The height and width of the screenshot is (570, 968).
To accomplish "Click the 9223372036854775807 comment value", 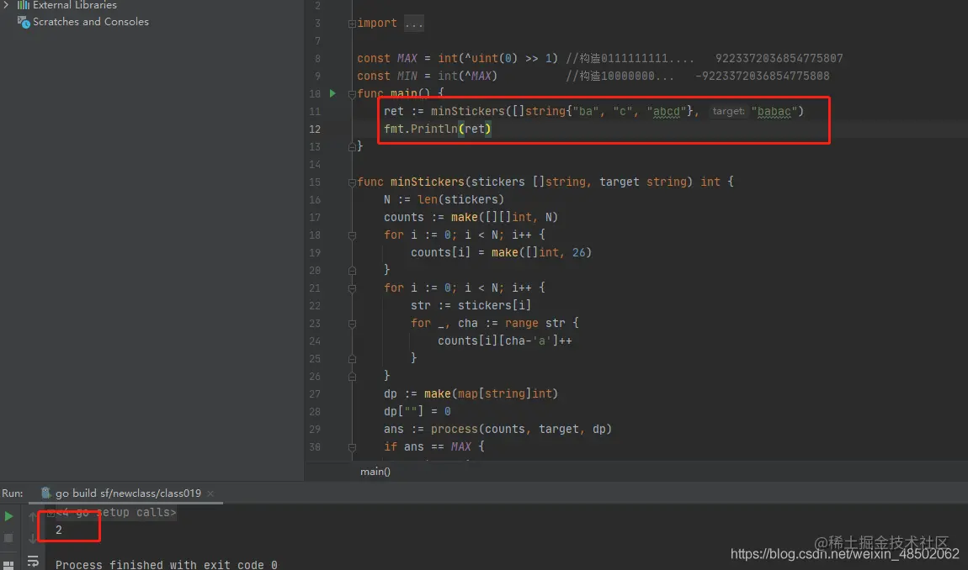I will click(779, 58).
